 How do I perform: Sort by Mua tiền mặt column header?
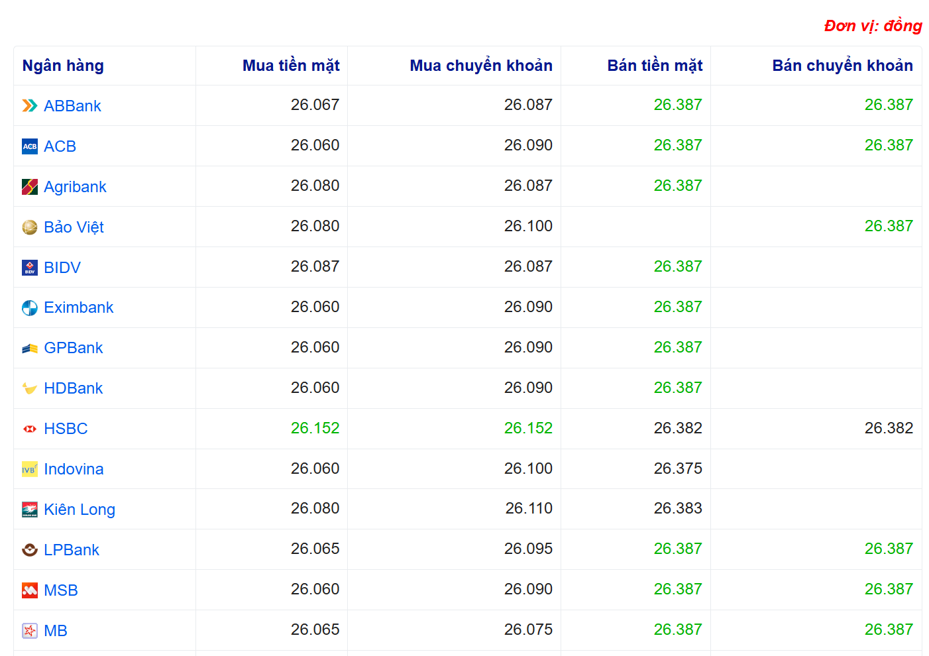(290, 66)
